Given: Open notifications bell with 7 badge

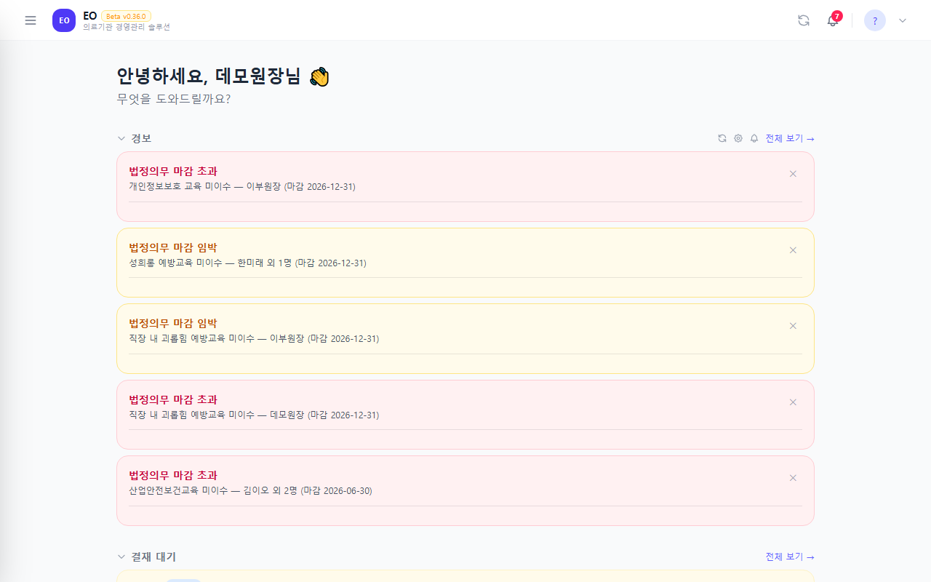Looking at the screenshot, I should pyautogui.click(x=834, y=20).
